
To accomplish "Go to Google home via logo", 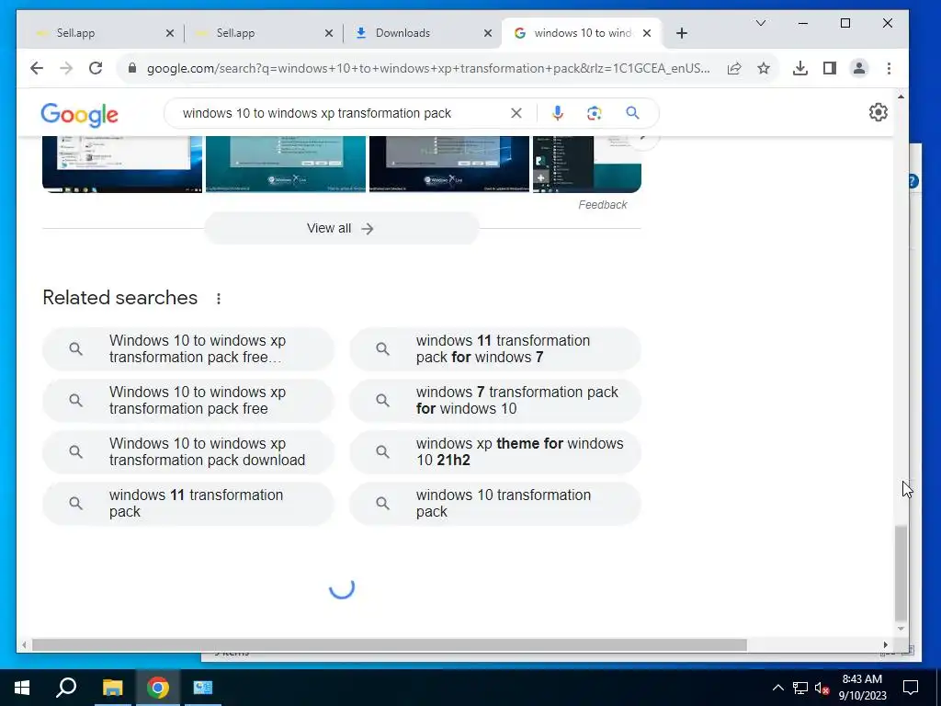I will tap(79, 114).
